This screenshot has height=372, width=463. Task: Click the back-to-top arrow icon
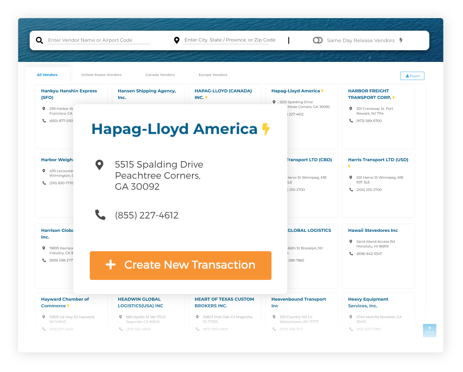coord(430,328)
